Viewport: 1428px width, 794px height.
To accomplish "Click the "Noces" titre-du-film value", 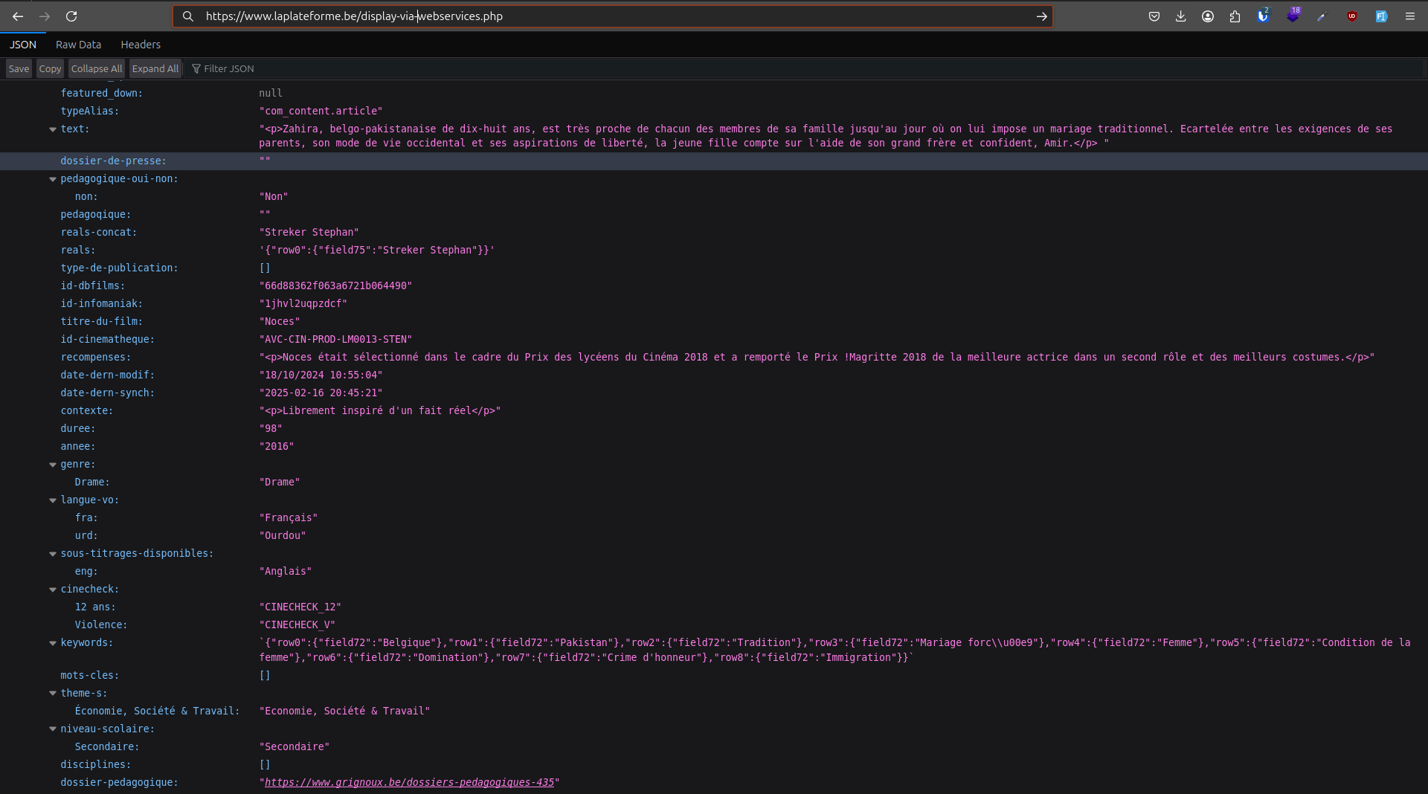I will [x=280, y=321].
